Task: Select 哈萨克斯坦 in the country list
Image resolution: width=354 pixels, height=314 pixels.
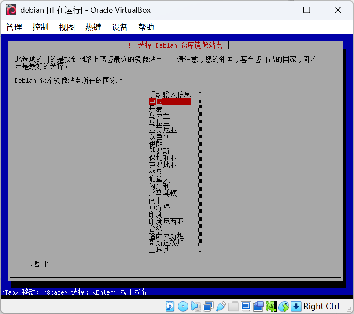Action: pyautogui.click(x=166, y=235)
